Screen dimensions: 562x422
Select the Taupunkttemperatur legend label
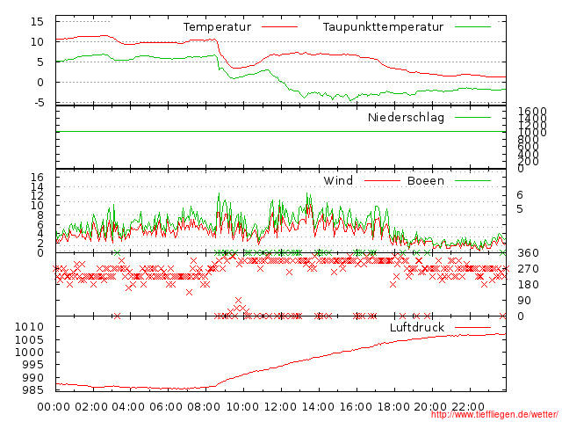point(382,27)
